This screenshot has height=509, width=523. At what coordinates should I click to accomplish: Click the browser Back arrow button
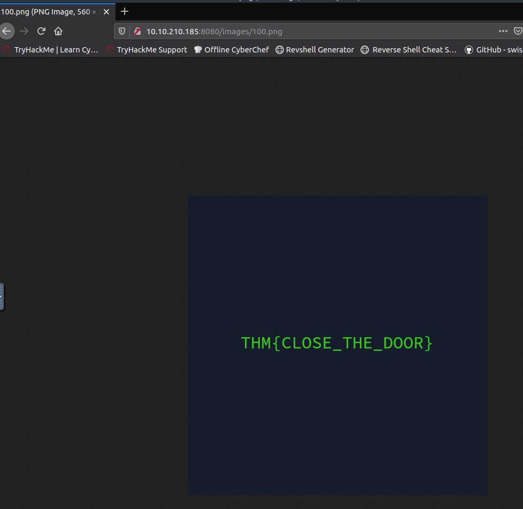click(6, 31)
